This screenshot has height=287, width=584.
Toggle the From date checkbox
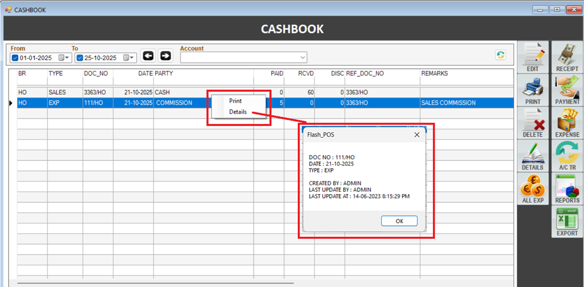tap(15, 58)
